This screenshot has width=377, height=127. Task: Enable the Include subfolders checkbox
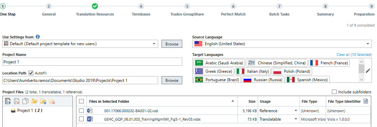tap(334, 92)
